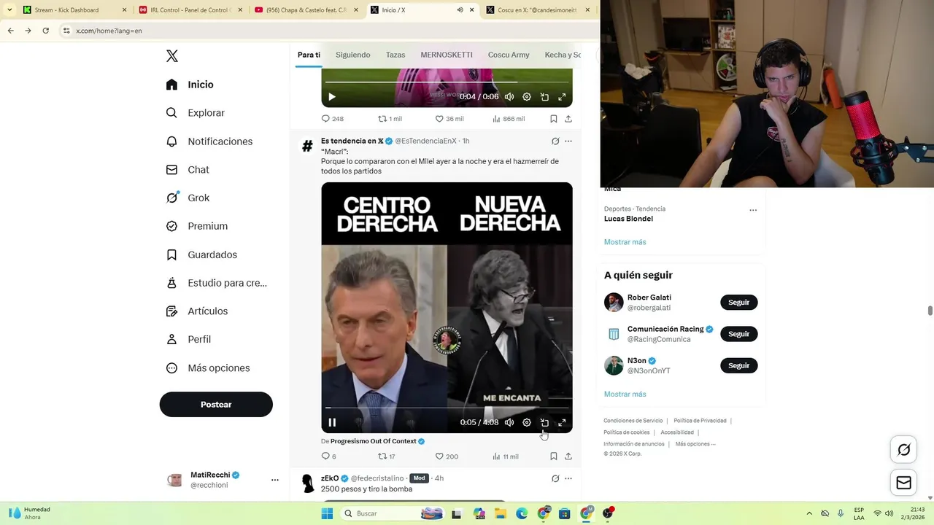The image size is (934, 525).
Task: Follow Rober Galati
Action: tap(739, 303)
